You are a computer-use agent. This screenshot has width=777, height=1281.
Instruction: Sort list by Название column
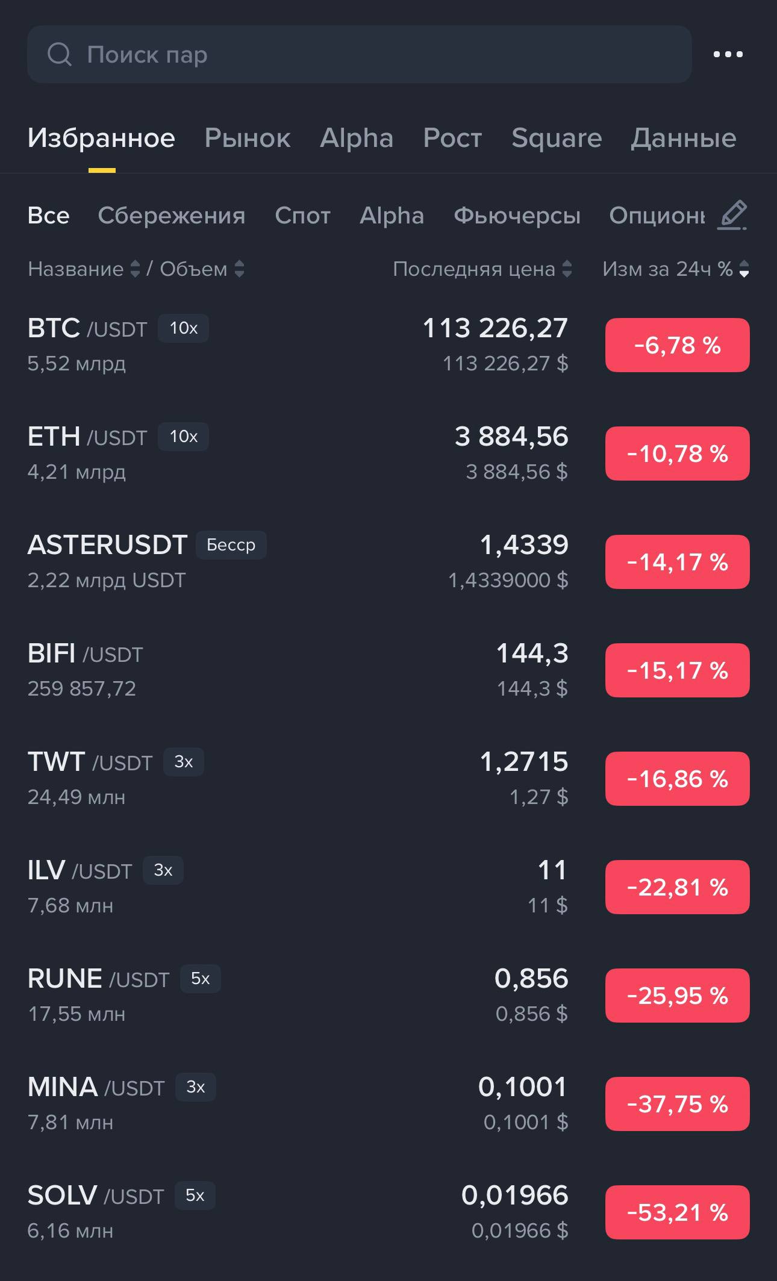tap(83, 269)
